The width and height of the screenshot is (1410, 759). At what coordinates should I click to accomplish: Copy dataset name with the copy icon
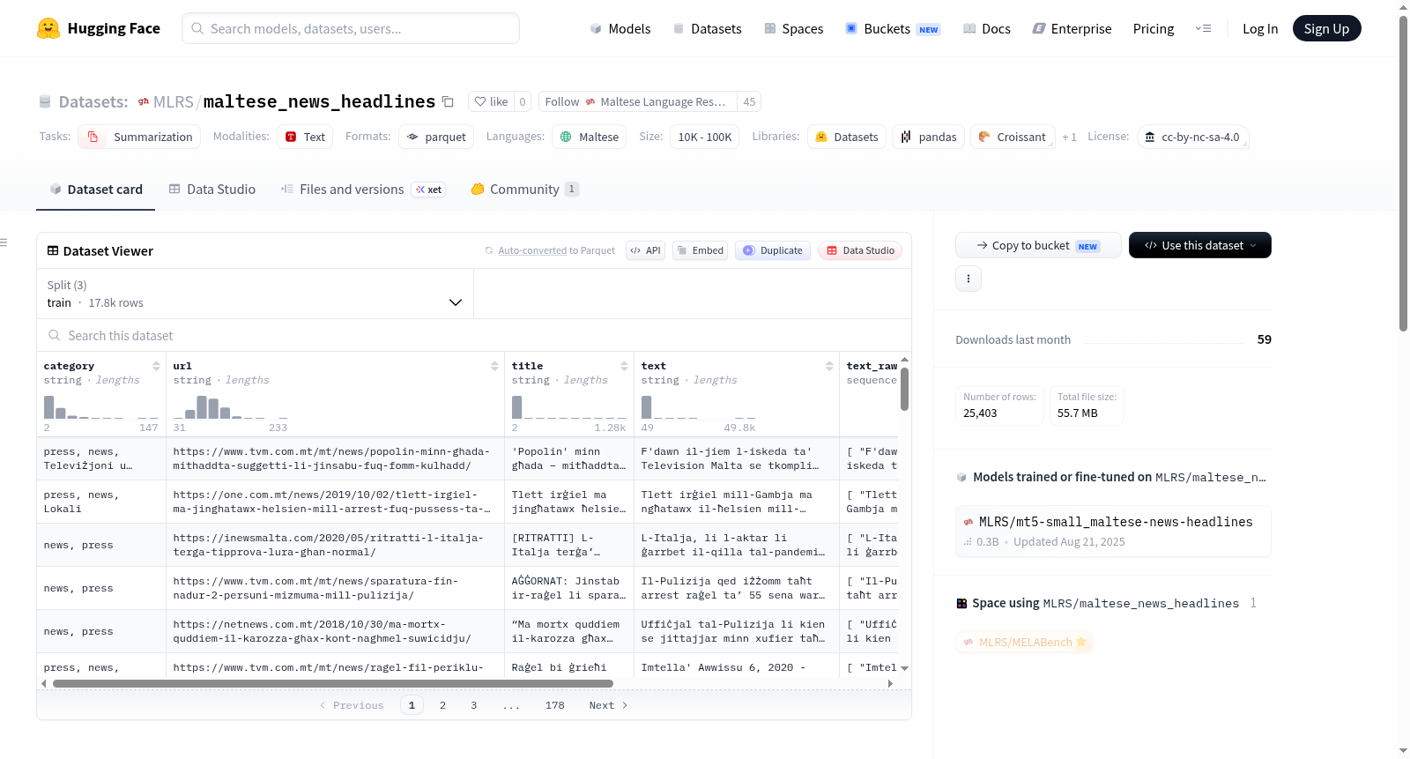(448, 101)
